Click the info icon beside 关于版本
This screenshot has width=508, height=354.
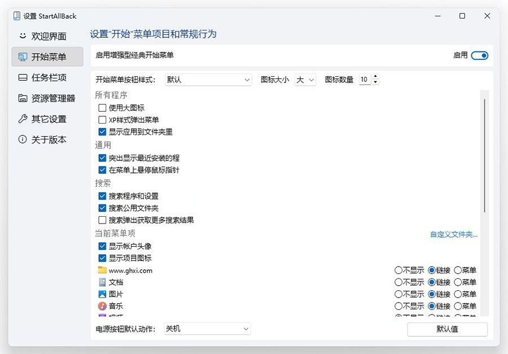[23, 139]
